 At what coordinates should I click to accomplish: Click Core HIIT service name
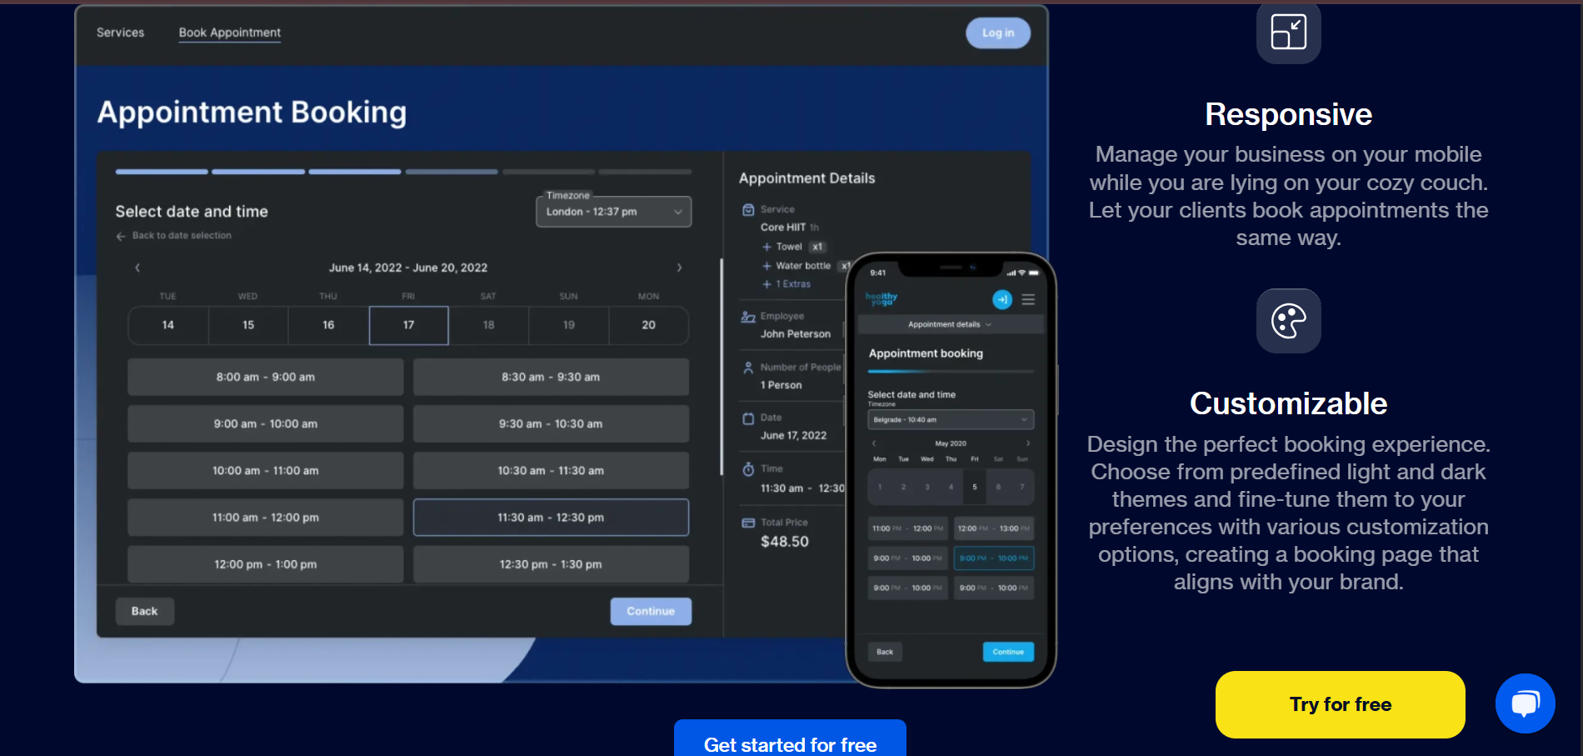(x=783, y=227)
